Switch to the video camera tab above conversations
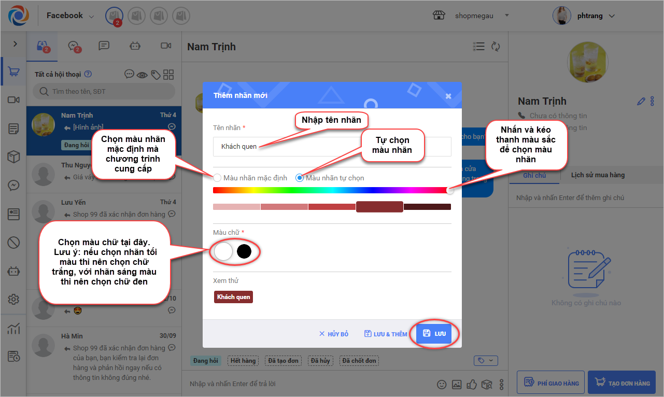Image resolution: width=664 pixels, height=397 pixels. pos(166,46)
